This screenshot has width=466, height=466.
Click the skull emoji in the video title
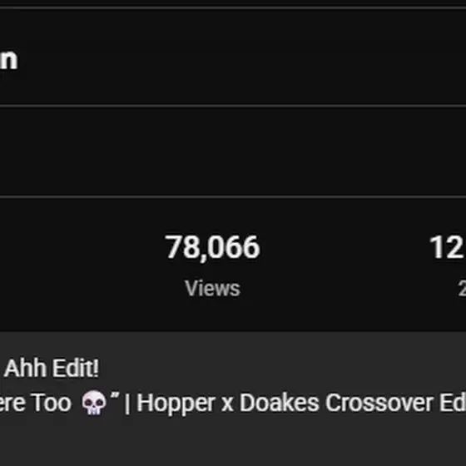click(93, 403)
